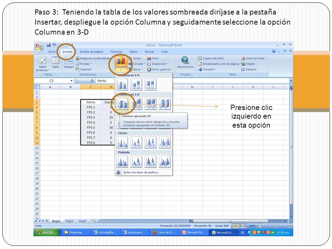This screenshot has height=249, width=332.
Task: Pick last Cónico chart thumbnail
Action: [x=165, y=142]
